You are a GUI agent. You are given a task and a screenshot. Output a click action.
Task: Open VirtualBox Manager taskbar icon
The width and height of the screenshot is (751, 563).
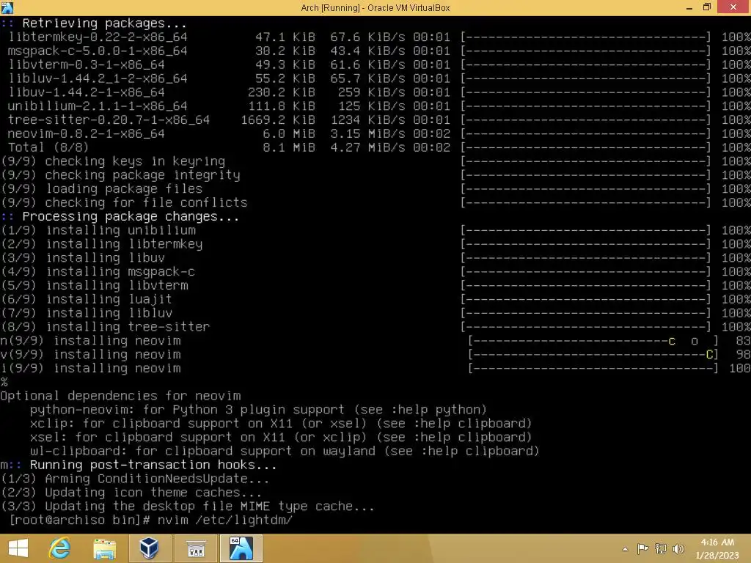pos(150,548)
